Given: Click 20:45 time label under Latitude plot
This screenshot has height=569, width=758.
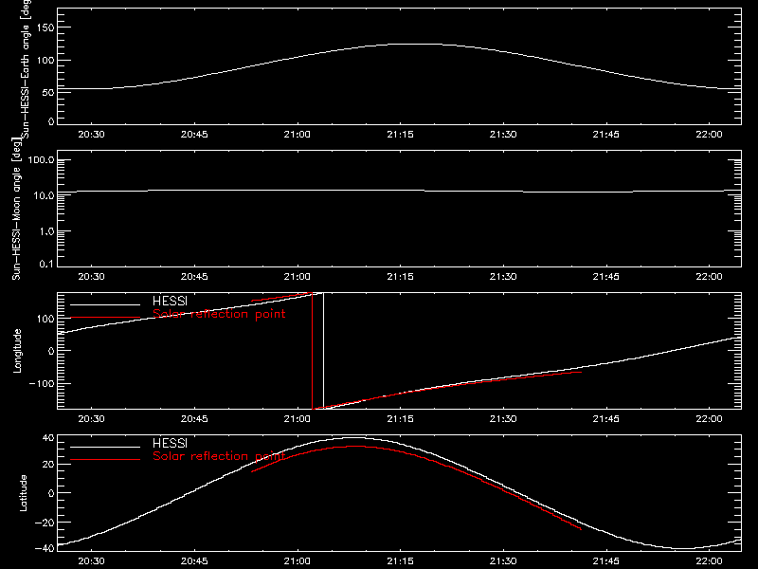Looking at the screenshot, I should click(x=194, y=561).
